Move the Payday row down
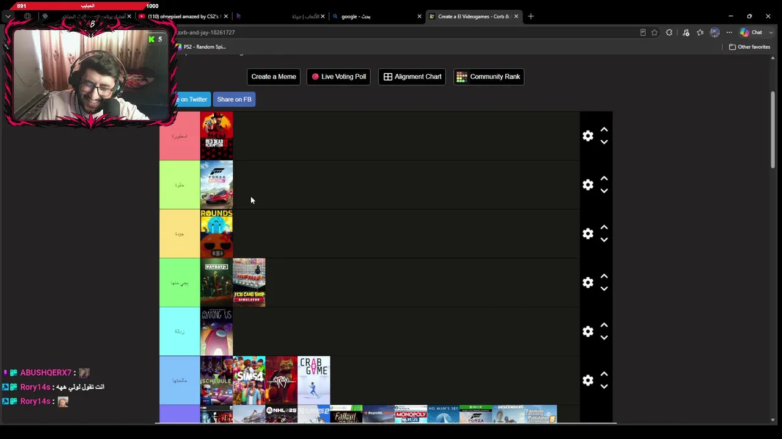 point(604,288)
